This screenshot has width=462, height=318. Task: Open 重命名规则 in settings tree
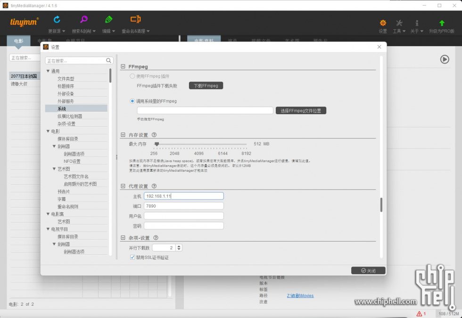[68, 207]
